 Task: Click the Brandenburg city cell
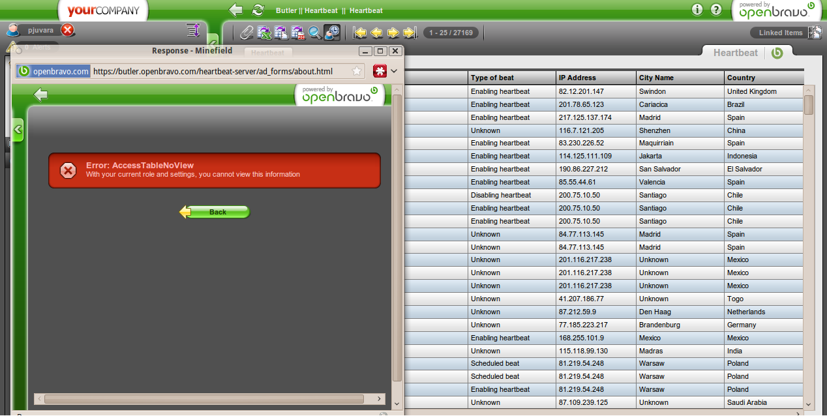click(x=681, y=325)
